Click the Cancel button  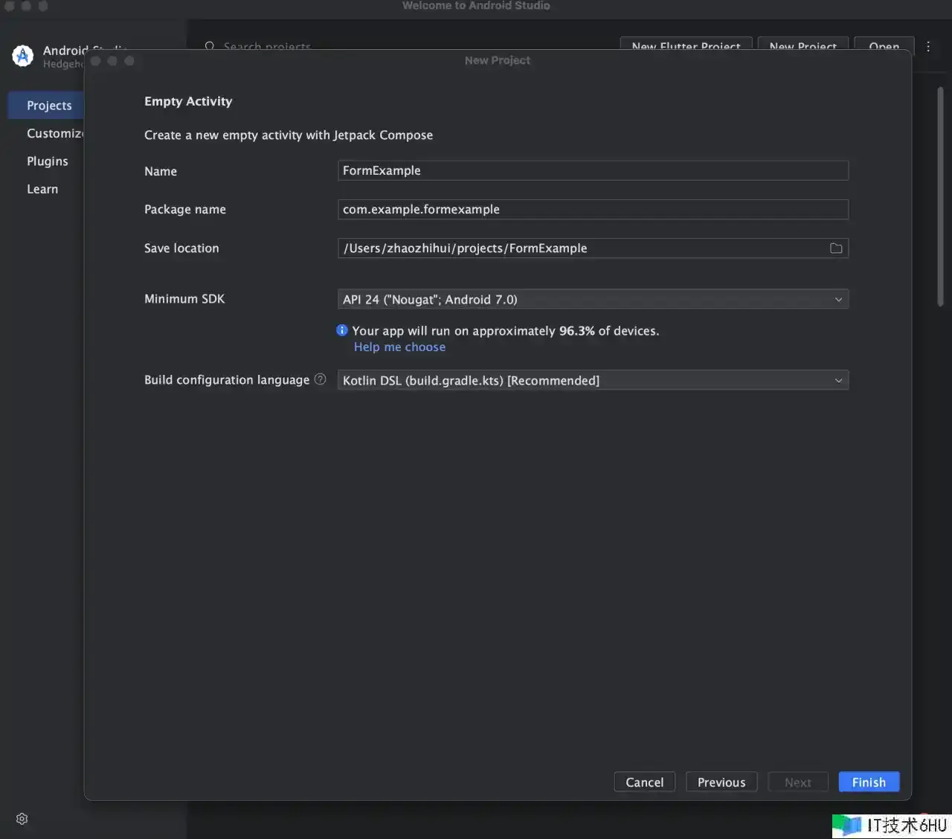[x=644, y=782]
